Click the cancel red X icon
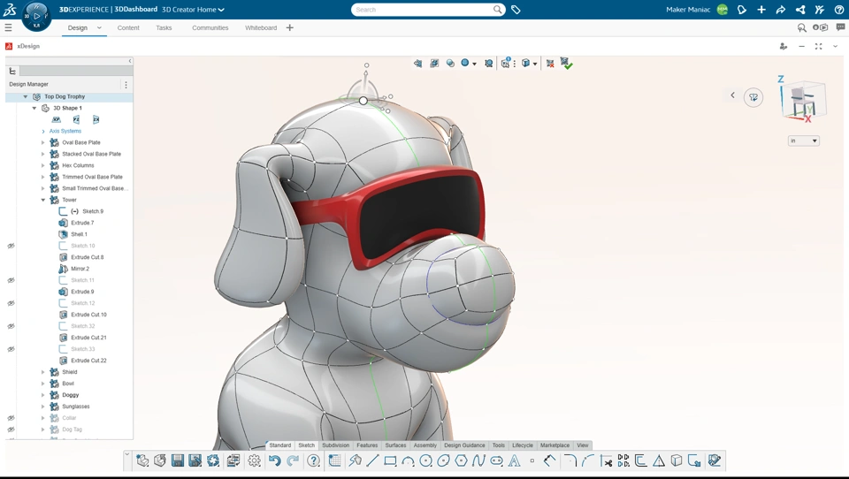 click(550, 64)
